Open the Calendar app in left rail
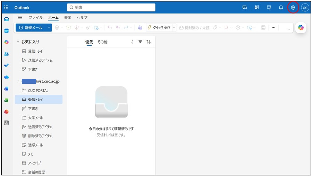The image size is (312, 176). pos(6,30)
